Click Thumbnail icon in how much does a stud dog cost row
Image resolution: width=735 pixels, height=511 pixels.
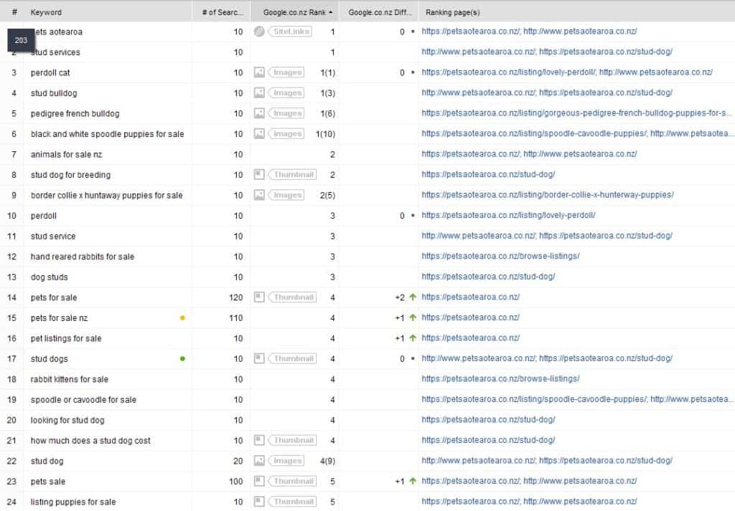pyautogui.click(x=259, y=440)
